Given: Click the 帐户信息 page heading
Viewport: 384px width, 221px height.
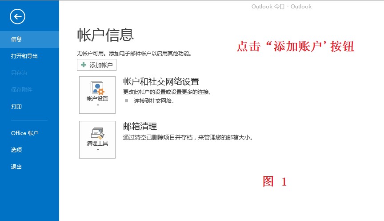Looking at the screenshot, I should pyautogui.click(x=105, y=35).
